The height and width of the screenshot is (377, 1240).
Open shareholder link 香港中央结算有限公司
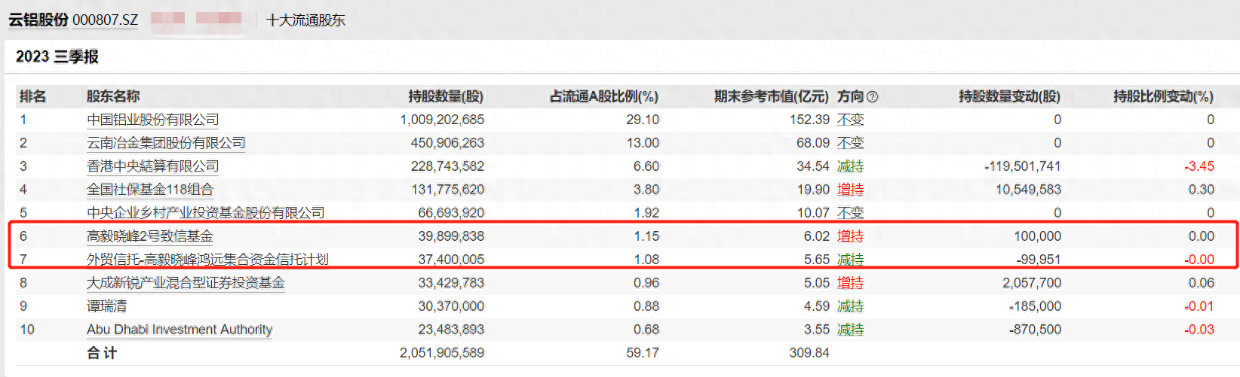pos(152,166)
